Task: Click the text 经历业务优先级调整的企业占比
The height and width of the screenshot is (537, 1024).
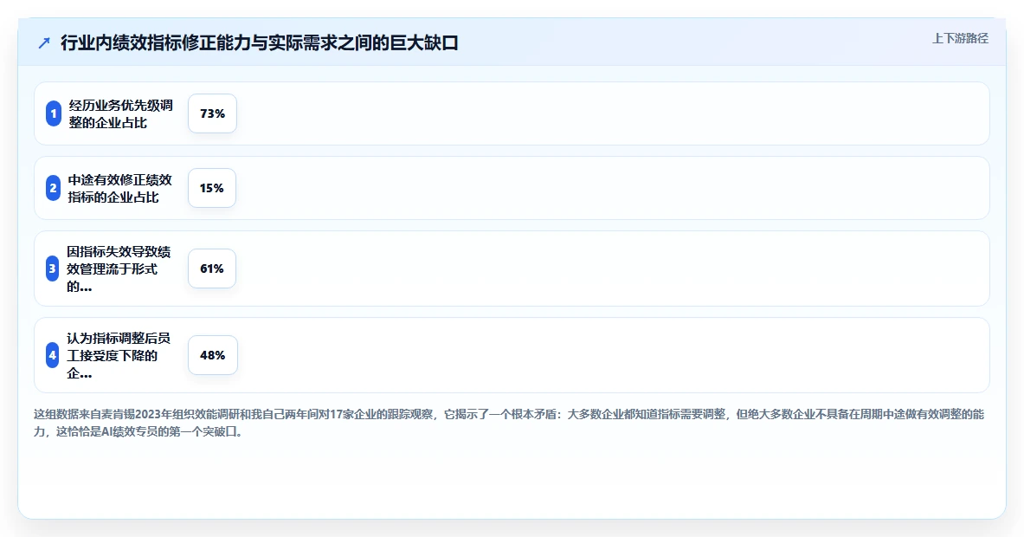Action: click(121, 113)
